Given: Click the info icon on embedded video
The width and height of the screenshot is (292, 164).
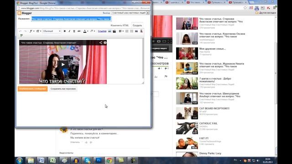Looking at the screenshot, I should point(105,42).
